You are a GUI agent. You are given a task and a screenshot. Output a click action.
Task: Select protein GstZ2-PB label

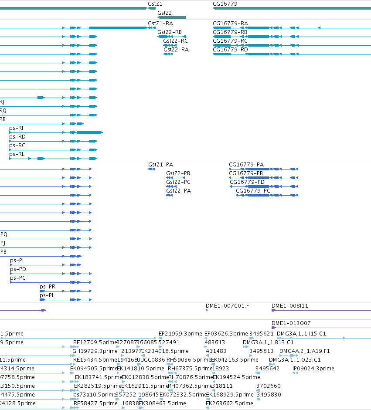point(178,173)
